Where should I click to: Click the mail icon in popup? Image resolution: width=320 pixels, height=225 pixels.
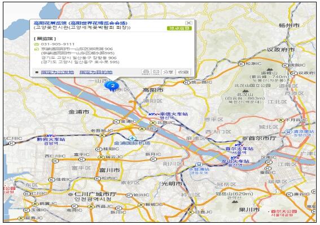pyautogui.click(x=156, y=72)
